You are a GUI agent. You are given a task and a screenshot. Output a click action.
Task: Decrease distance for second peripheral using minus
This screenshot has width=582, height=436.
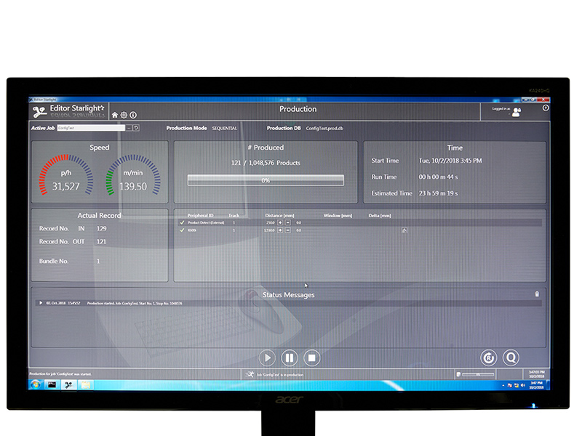pyautogui.click(x=287, y=230)
